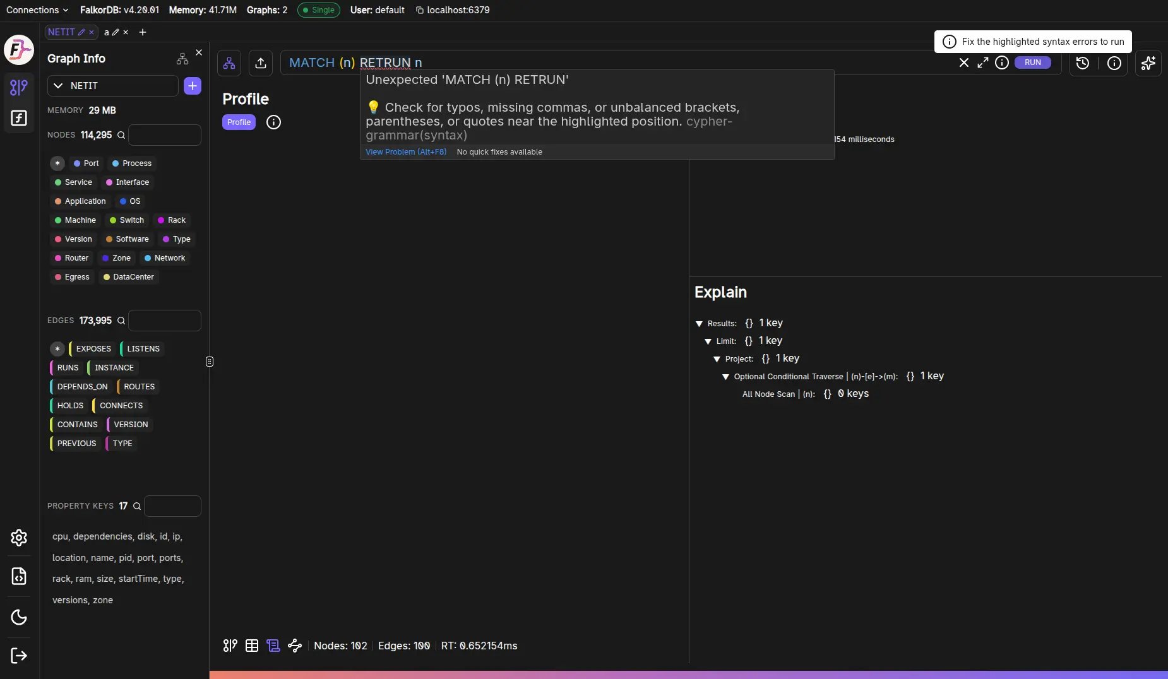Close the Graph Info panel

click(199, 52)
